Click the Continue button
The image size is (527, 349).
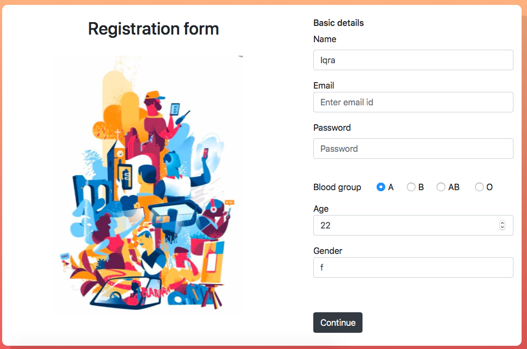point(338,323)
